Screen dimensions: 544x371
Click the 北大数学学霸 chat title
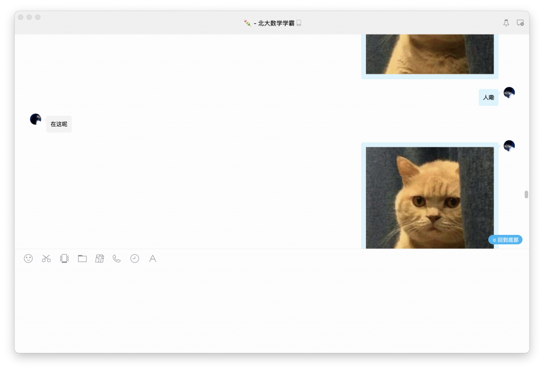276,23
